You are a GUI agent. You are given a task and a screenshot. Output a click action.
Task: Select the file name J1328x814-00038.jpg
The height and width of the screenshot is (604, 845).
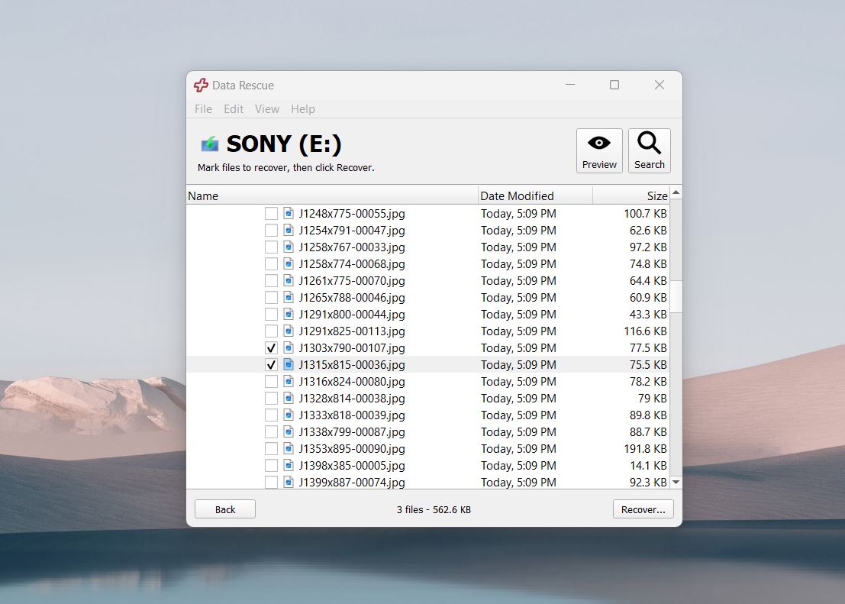tap(352, 398)
